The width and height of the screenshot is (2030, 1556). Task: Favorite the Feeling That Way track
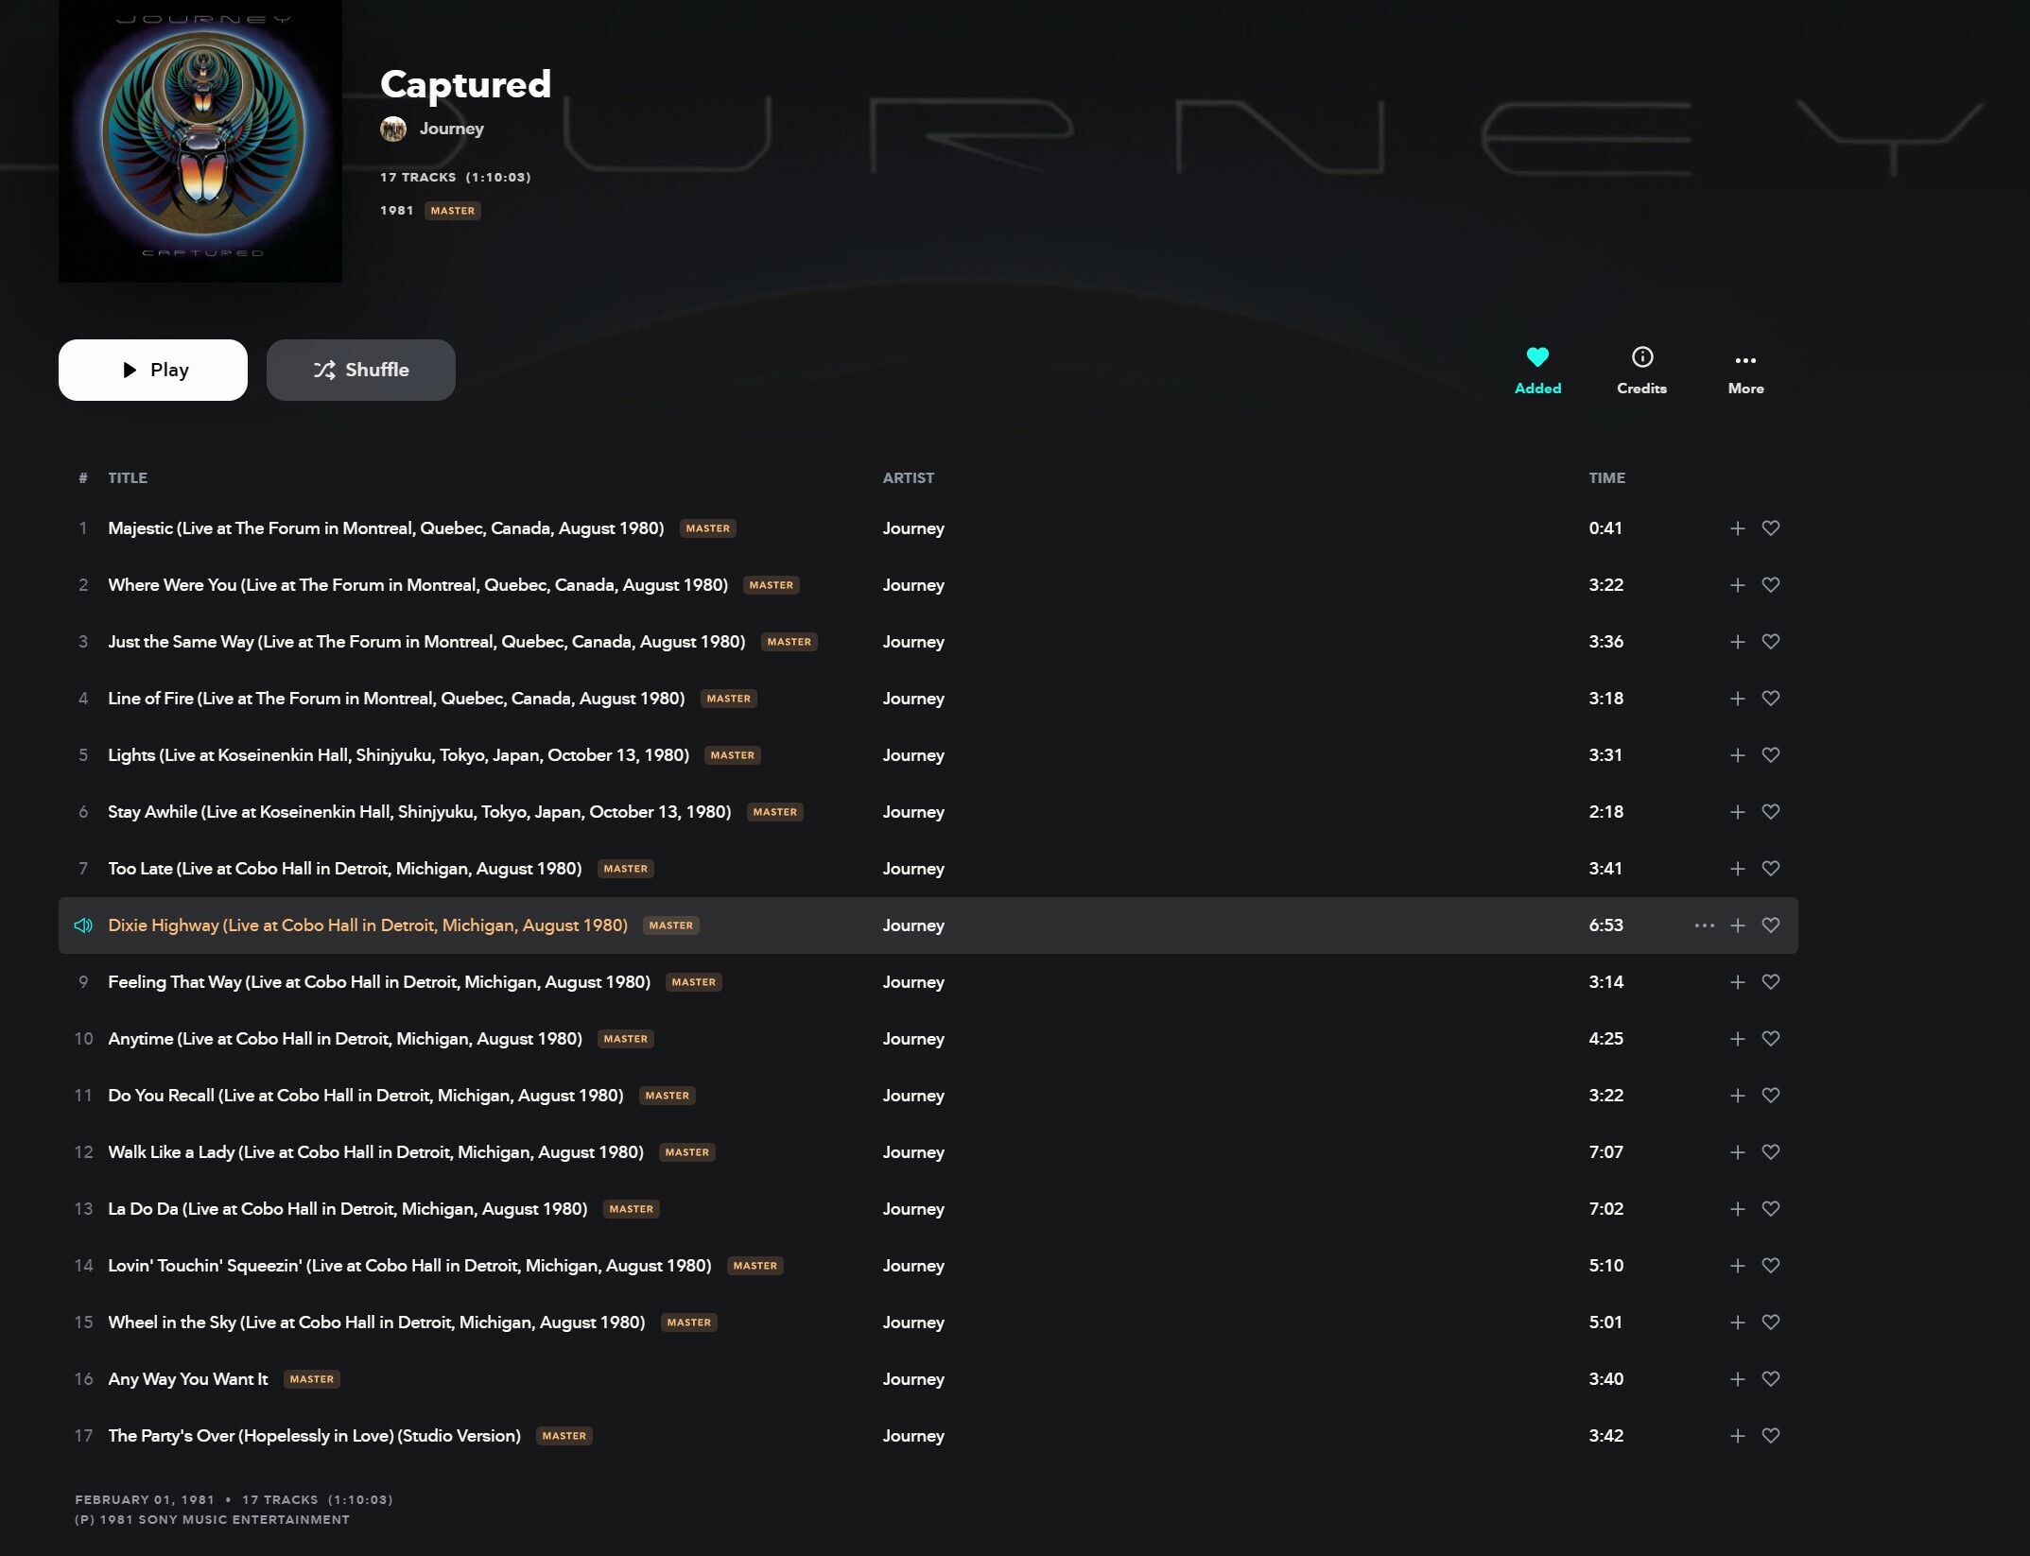tap(1771, 982)
